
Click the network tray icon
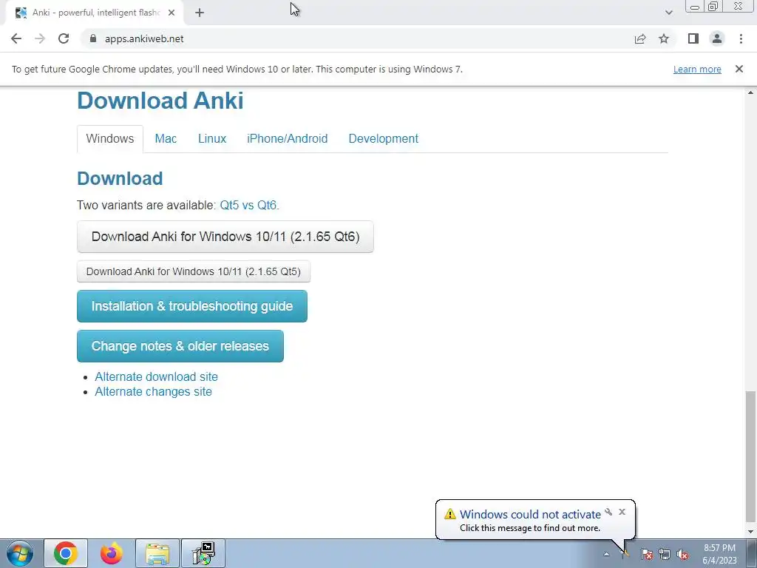665,554
